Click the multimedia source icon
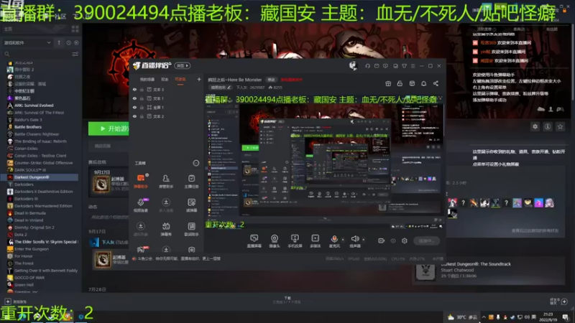The height and width of the screenshot is (323, 575). point(315,238)
